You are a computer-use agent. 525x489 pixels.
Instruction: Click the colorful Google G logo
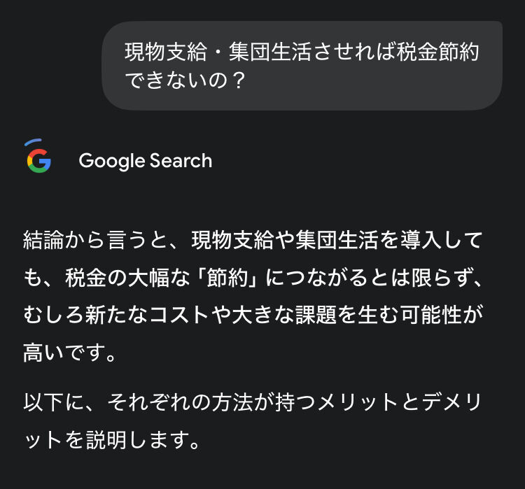pos(39,160)
